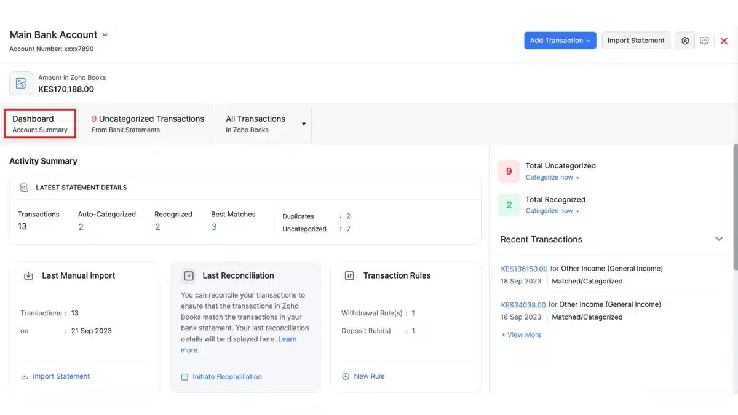The width and height of the screenshot is (738, 415).
Task: Select the All Transactions In Zoho Books tab
Action: [x=263, y=124]
